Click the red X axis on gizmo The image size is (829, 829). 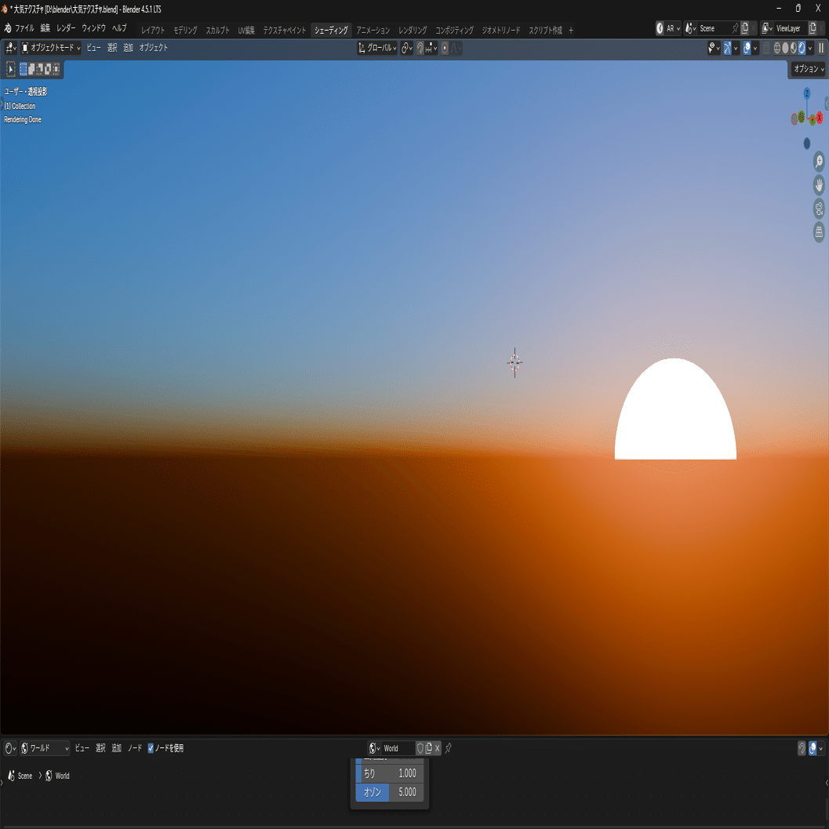pos(820,118)
